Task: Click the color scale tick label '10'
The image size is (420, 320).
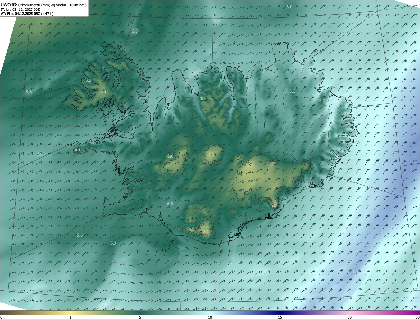Action: click(210, 318)
